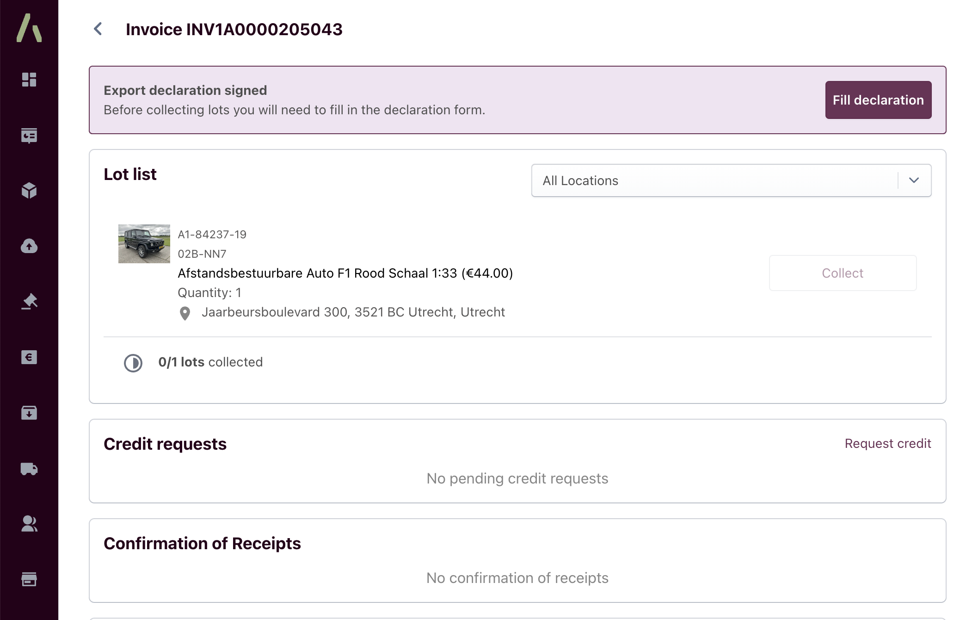960x620 pixels.
Task: Go back using the left chevron arrow
Action: 98,29
